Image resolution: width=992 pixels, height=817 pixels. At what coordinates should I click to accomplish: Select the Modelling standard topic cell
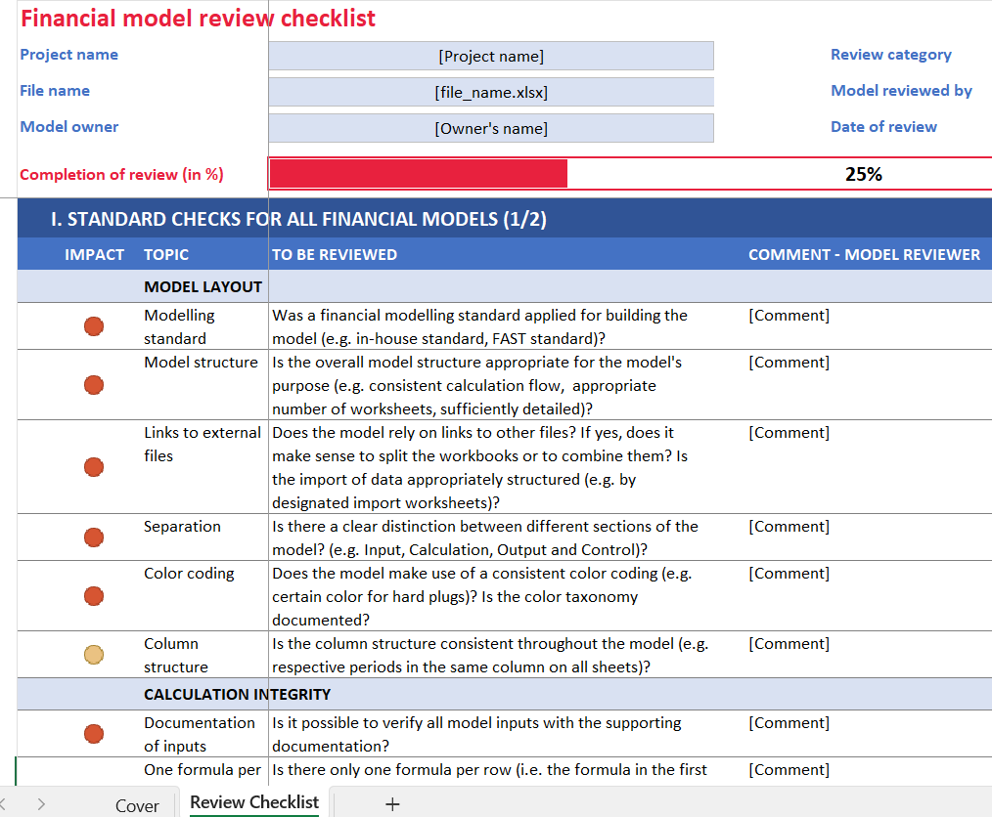205,326
